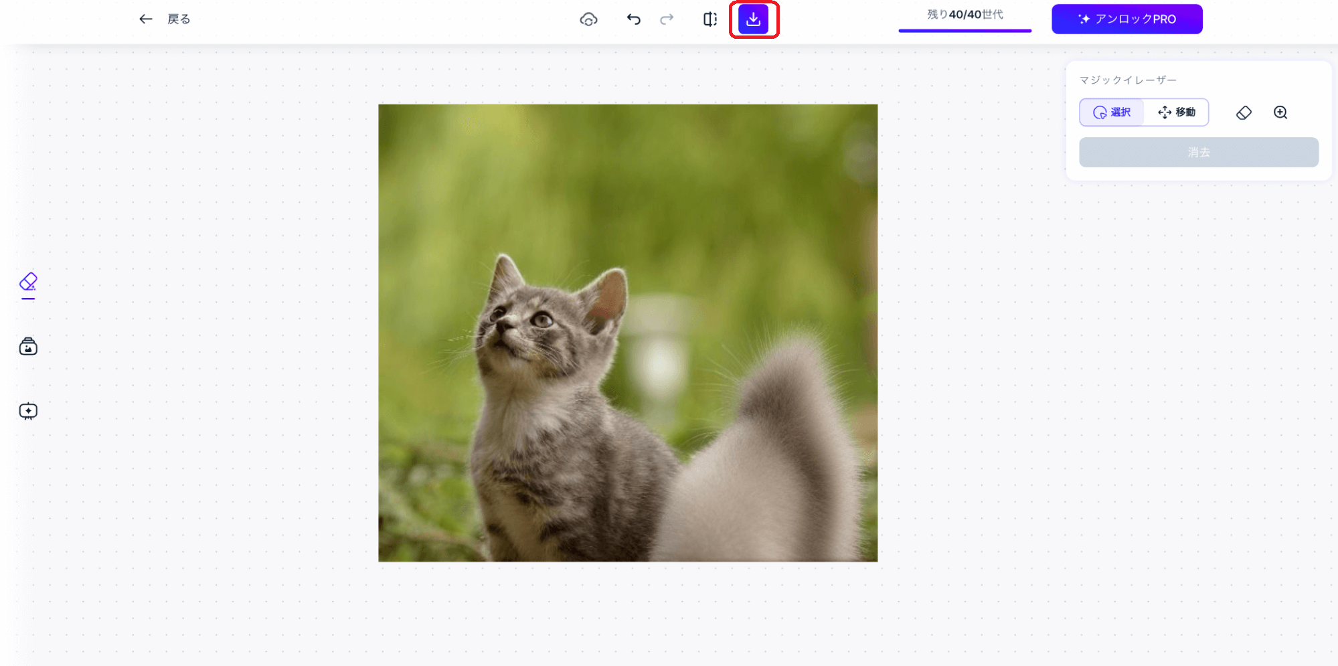
Task: Select the eraser brush icon in the panel
Action: pyautogui.click(x=1244, y=112)
